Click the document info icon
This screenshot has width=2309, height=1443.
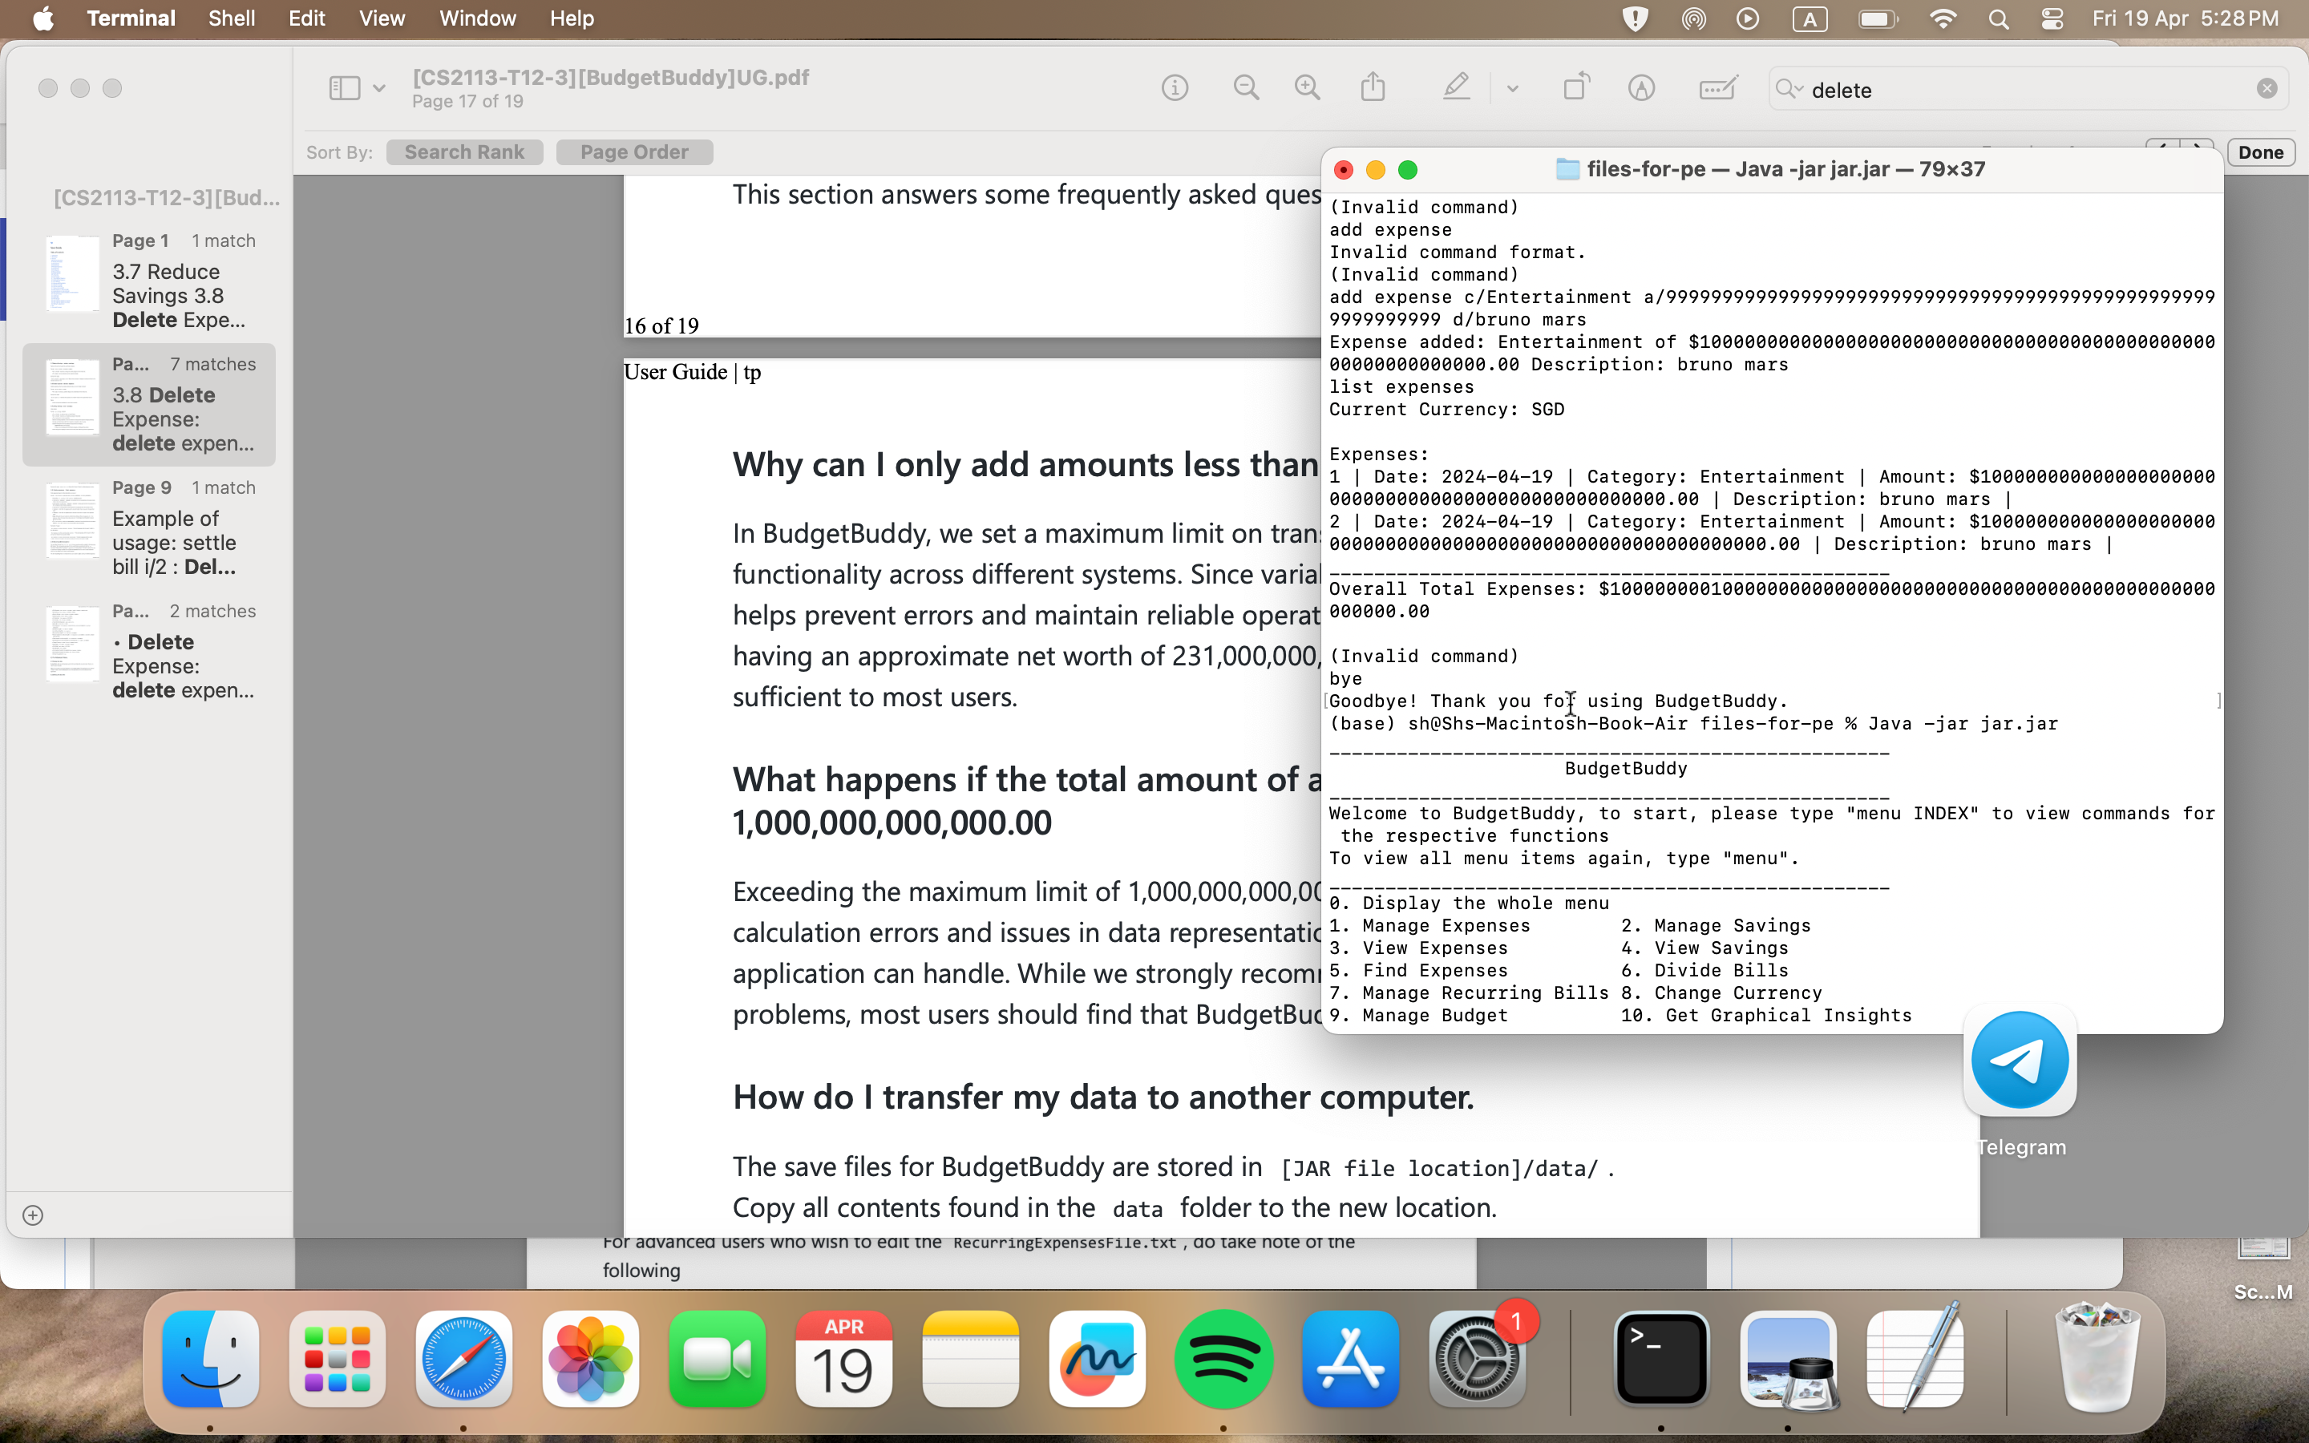pyautogui.click(x=1174, y=90)
